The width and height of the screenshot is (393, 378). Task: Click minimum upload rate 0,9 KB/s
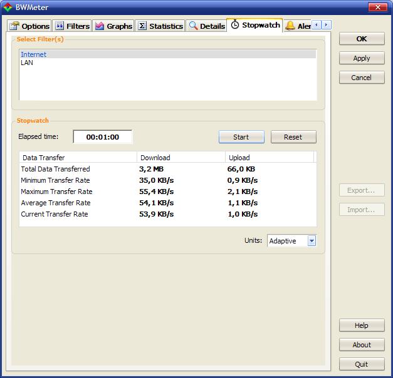(243, 180)
